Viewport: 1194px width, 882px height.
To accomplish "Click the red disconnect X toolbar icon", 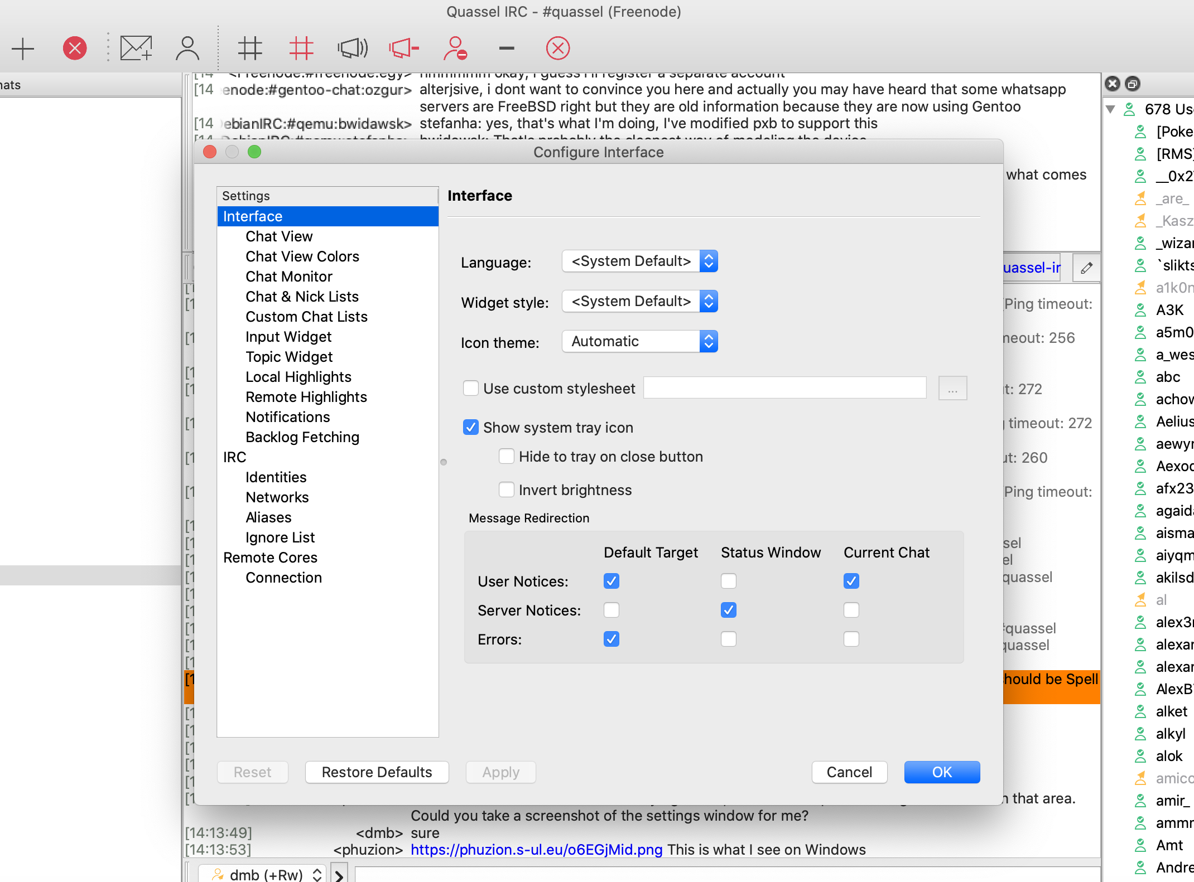I will click(x=75, y=49).
